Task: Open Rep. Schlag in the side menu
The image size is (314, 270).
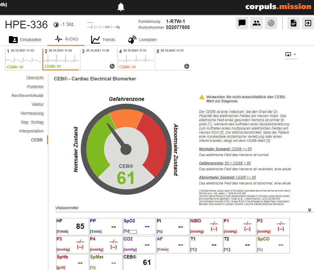Action: coord(32,122)
